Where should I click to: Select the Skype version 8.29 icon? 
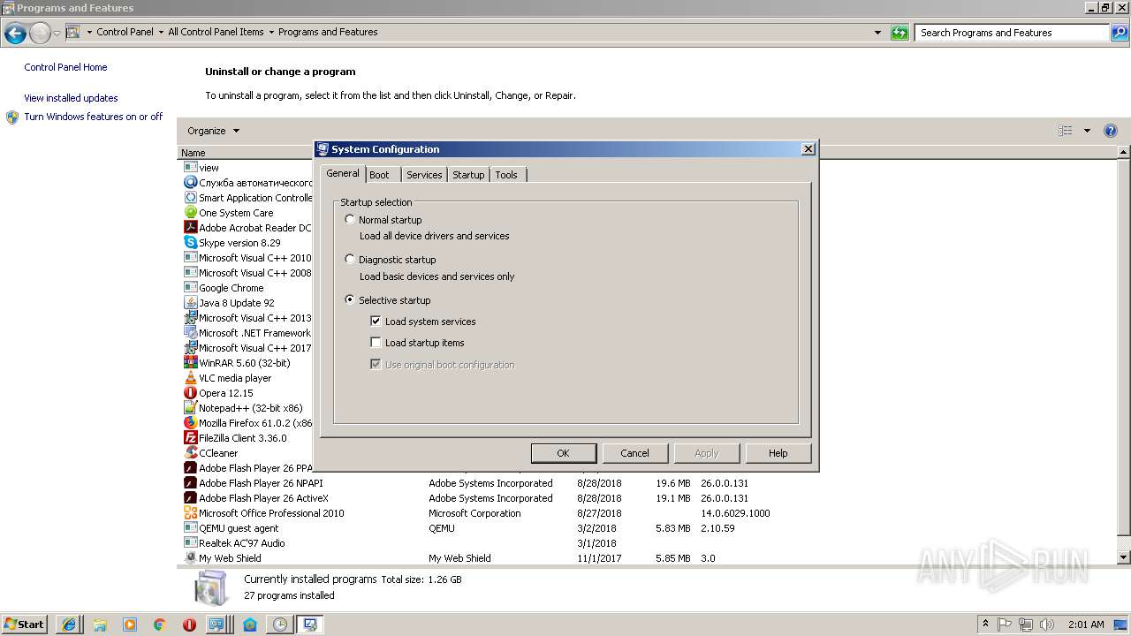[x=190, y=243]
